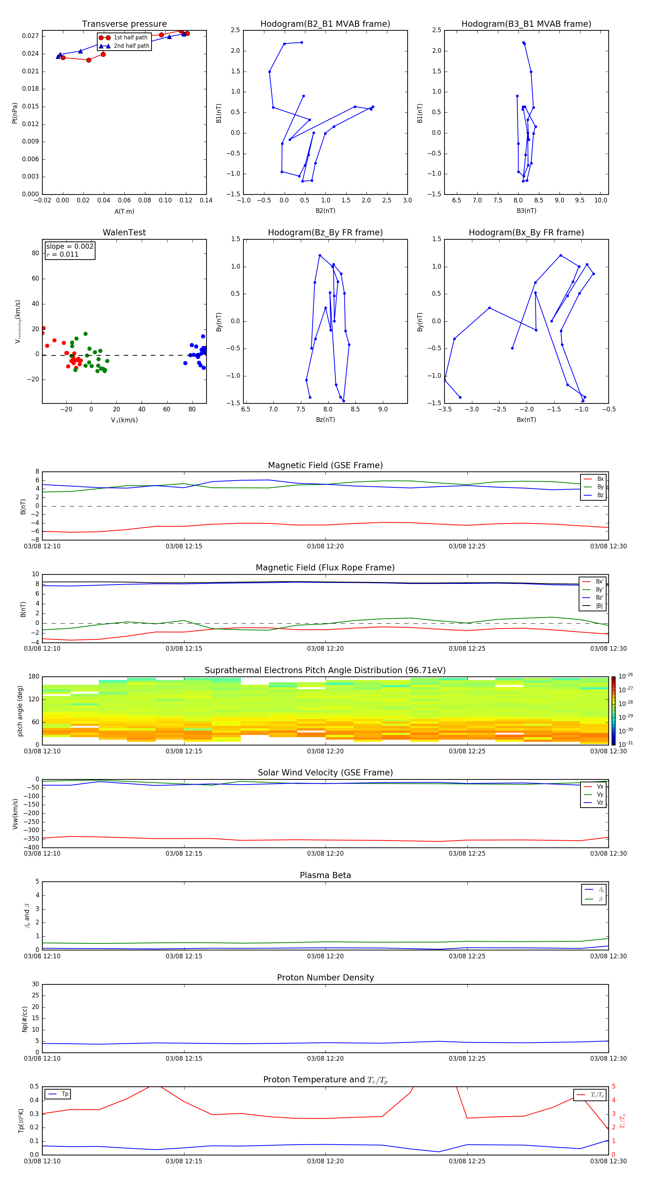Click the "Bx" entry in GSE legend
The height and width of the screenshot is (1193, 651).
click(x=593, y=479)
